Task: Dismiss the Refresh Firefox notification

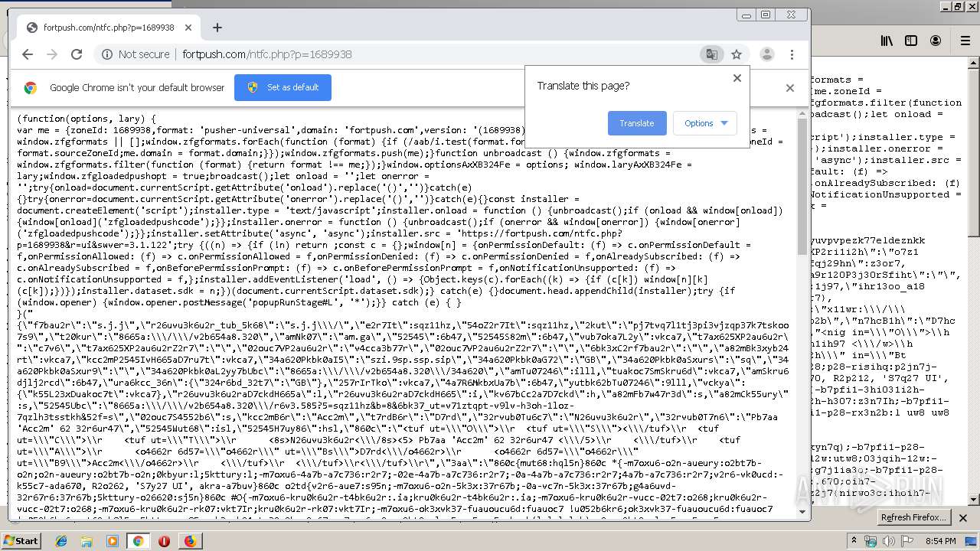Action: pos(964,517)
